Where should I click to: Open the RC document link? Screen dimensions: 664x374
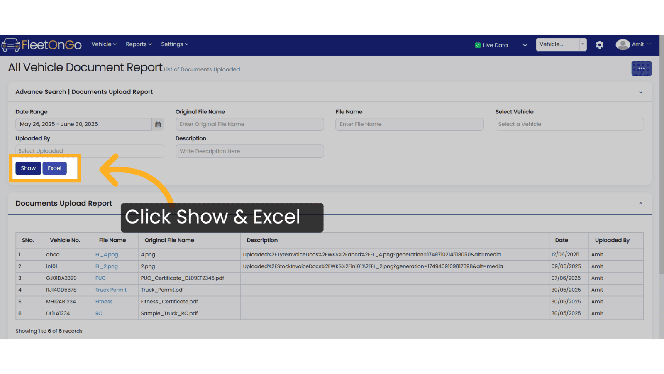pyautogui.click(x=99, y=313)
